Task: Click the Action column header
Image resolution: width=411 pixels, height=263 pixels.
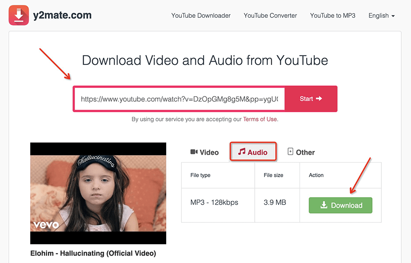Action: point(316,175)
